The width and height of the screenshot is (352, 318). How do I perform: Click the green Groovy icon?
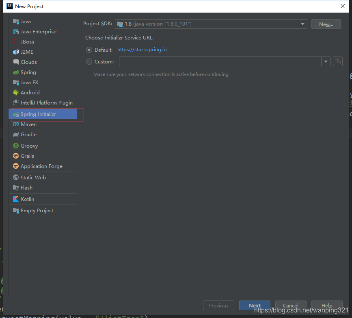16,146
